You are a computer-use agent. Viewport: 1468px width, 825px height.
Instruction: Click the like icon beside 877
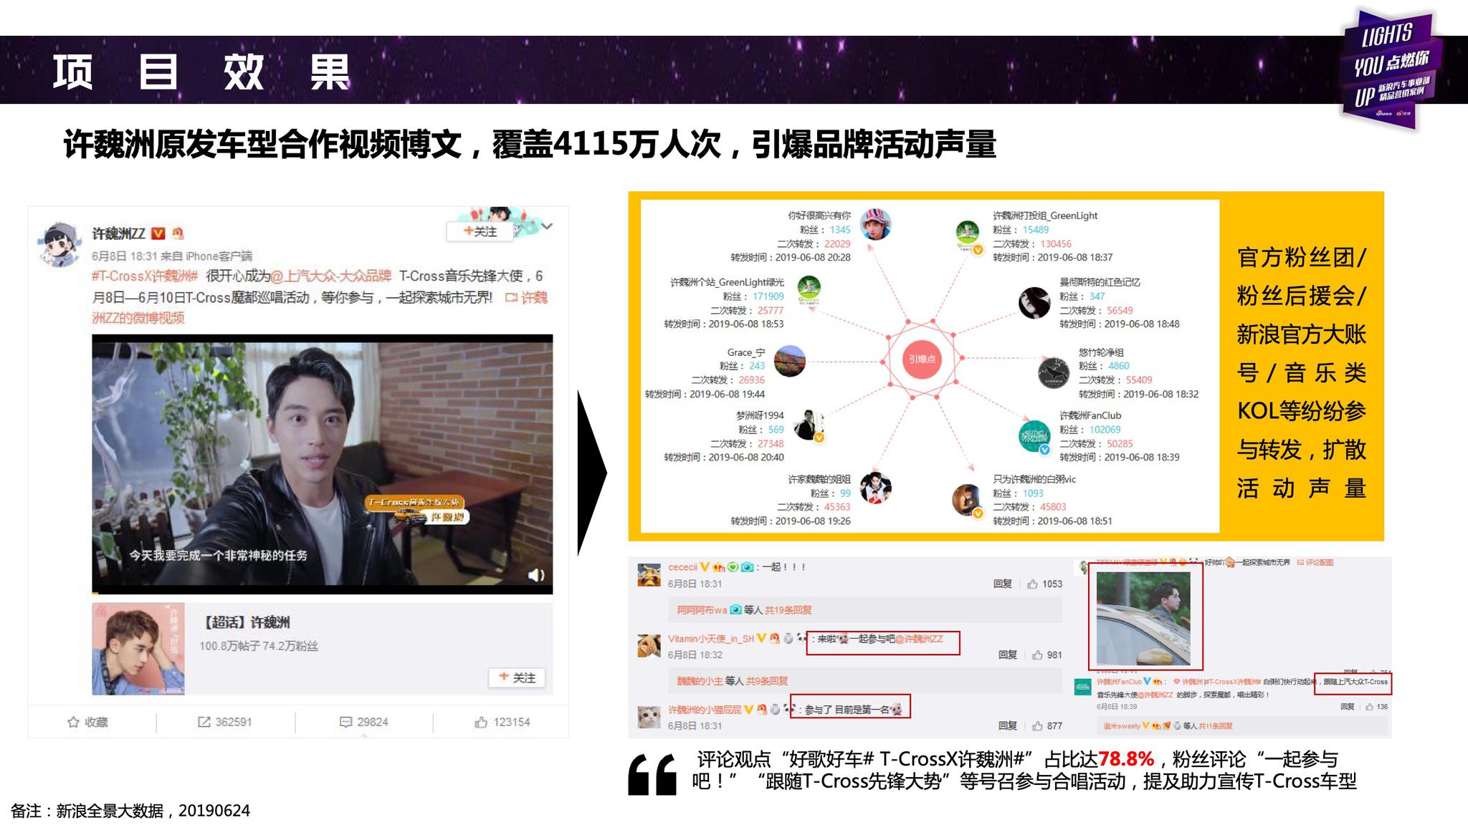(1037, 726)
